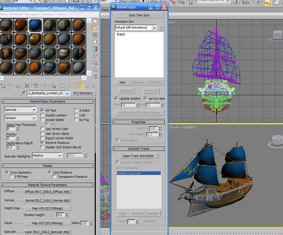Toggle the highlighted Show End Result icon

point(80,86)
